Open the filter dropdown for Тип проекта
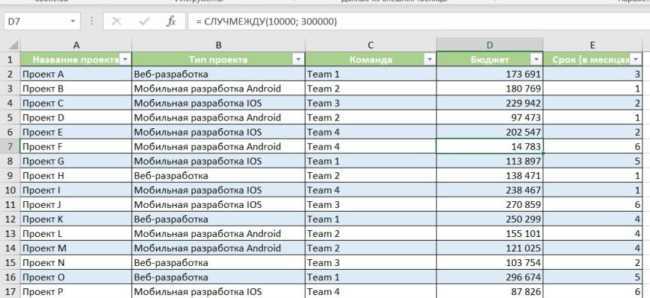This screenshot has width=650, height=298. (298, 60)
